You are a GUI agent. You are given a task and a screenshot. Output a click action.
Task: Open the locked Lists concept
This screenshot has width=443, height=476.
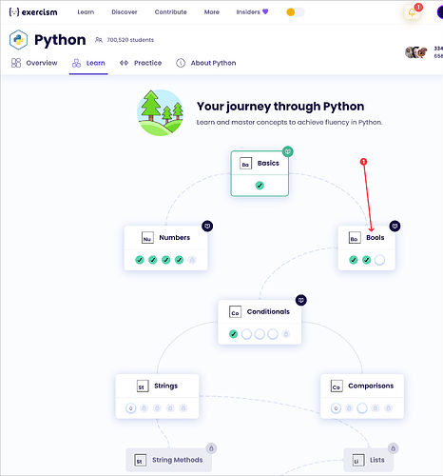click(368, 460)
